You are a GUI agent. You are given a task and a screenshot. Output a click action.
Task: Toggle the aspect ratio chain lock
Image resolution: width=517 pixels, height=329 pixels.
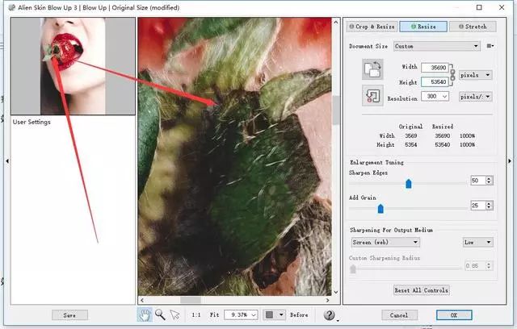[x=452, y=74]
